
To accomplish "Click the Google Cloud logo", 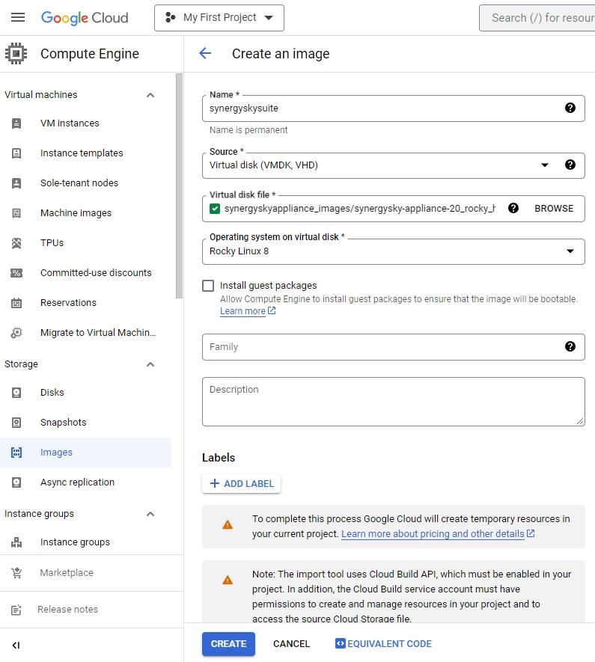I will point(85,18).
